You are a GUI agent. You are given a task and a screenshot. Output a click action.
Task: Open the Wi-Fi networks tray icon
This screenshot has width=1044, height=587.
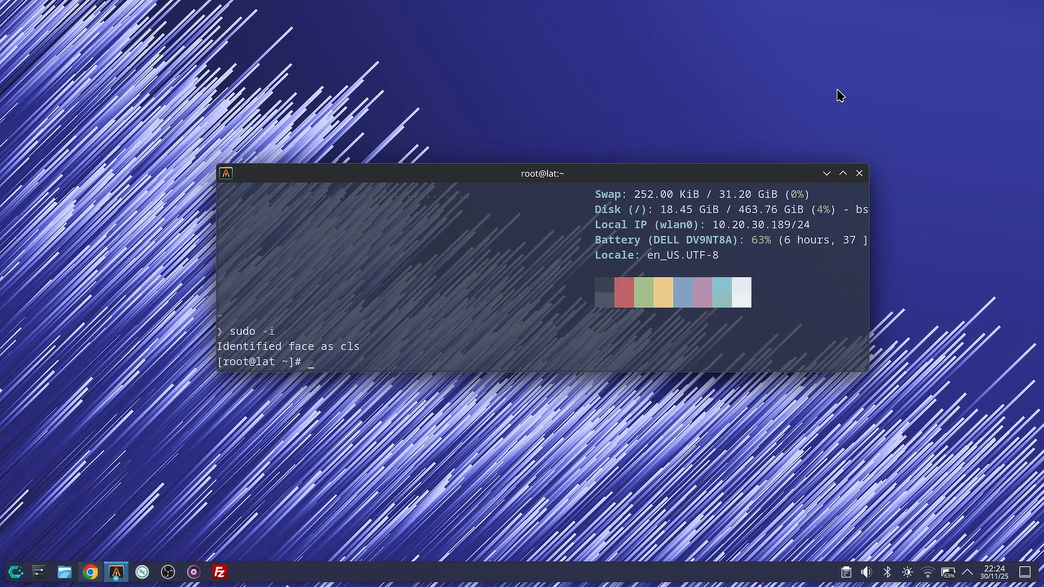[928, 572]
